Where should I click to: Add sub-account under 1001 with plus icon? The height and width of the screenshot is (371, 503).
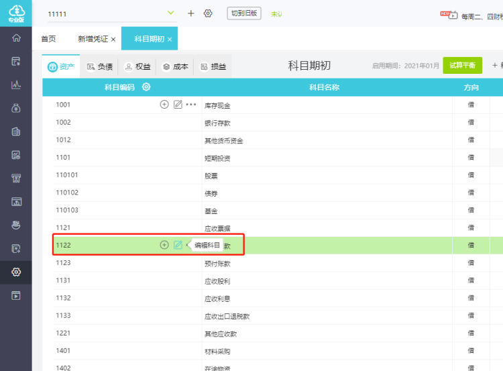[164, 105]
